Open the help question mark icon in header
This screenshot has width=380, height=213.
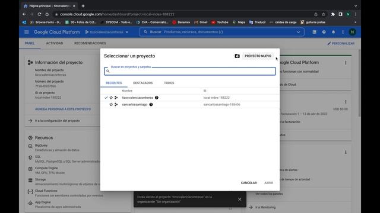(x=324, y=32)
